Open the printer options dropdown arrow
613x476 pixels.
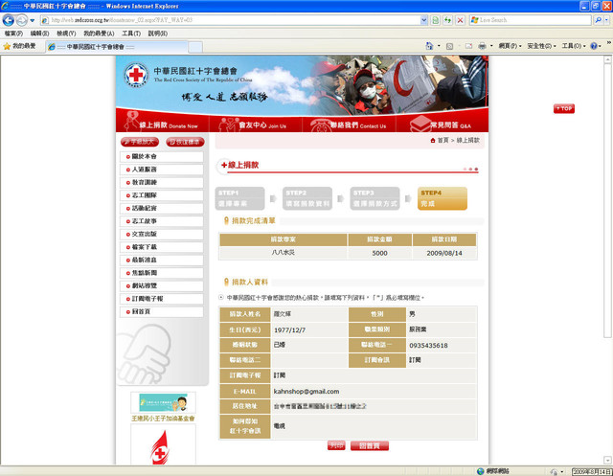click(491, 46)
